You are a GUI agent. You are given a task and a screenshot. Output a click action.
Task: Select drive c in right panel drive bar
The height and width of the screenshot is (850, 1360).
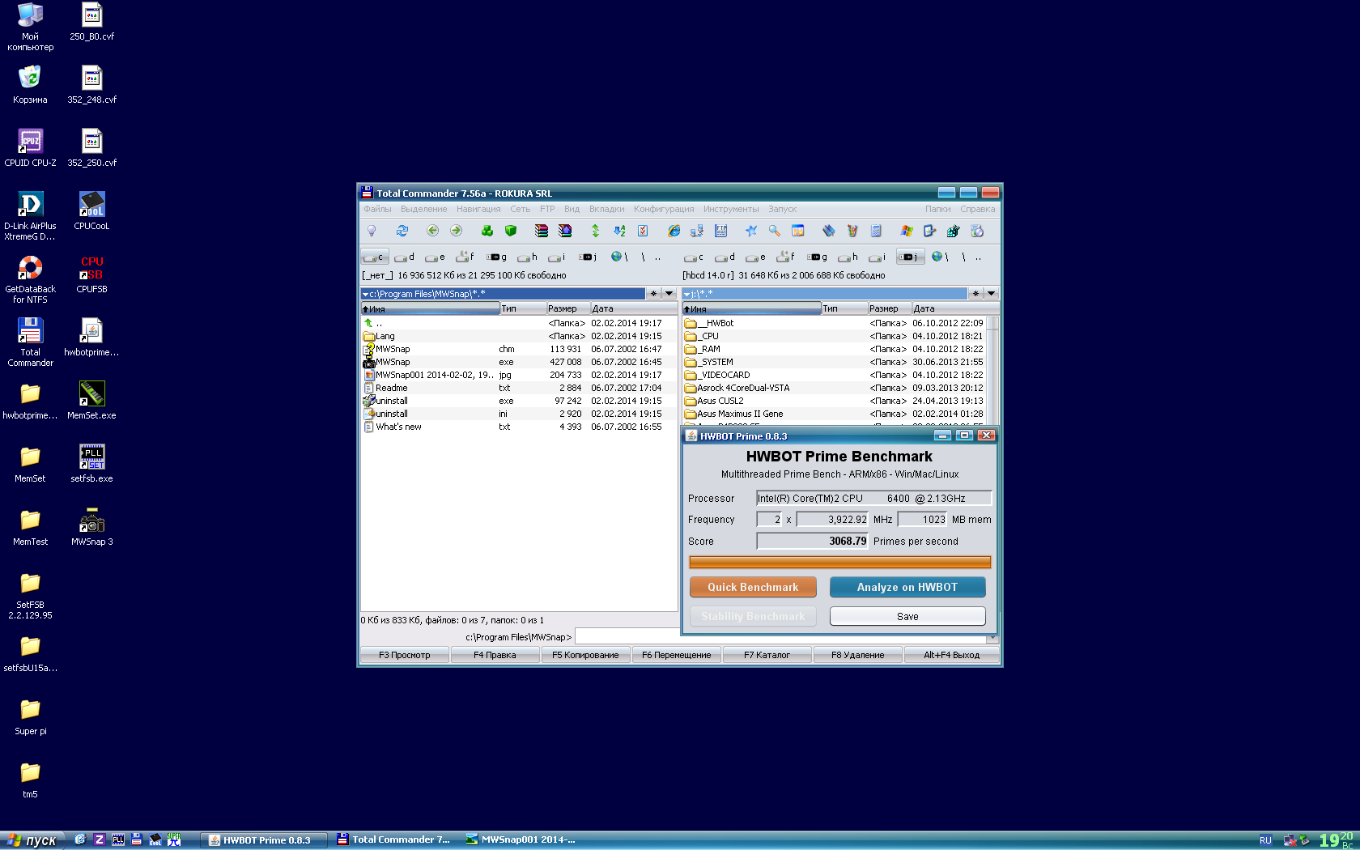click(695, 257)
